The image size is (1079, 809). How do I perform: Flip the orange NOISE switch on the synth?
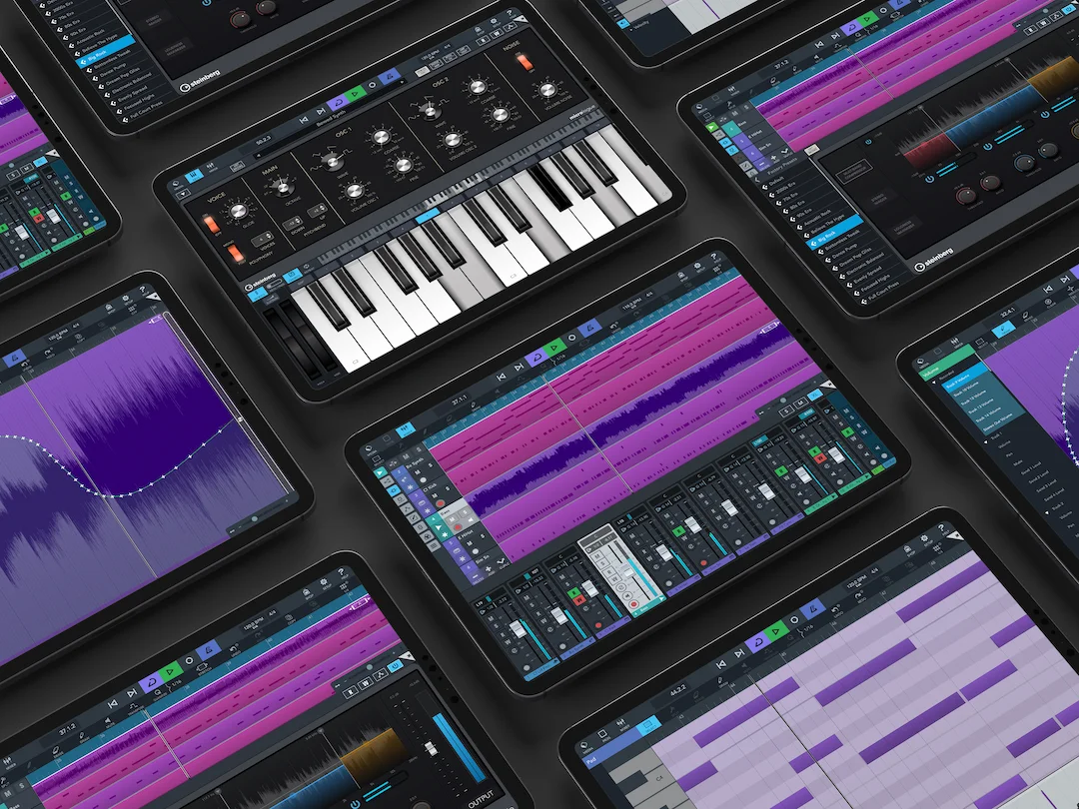(526, 62)
